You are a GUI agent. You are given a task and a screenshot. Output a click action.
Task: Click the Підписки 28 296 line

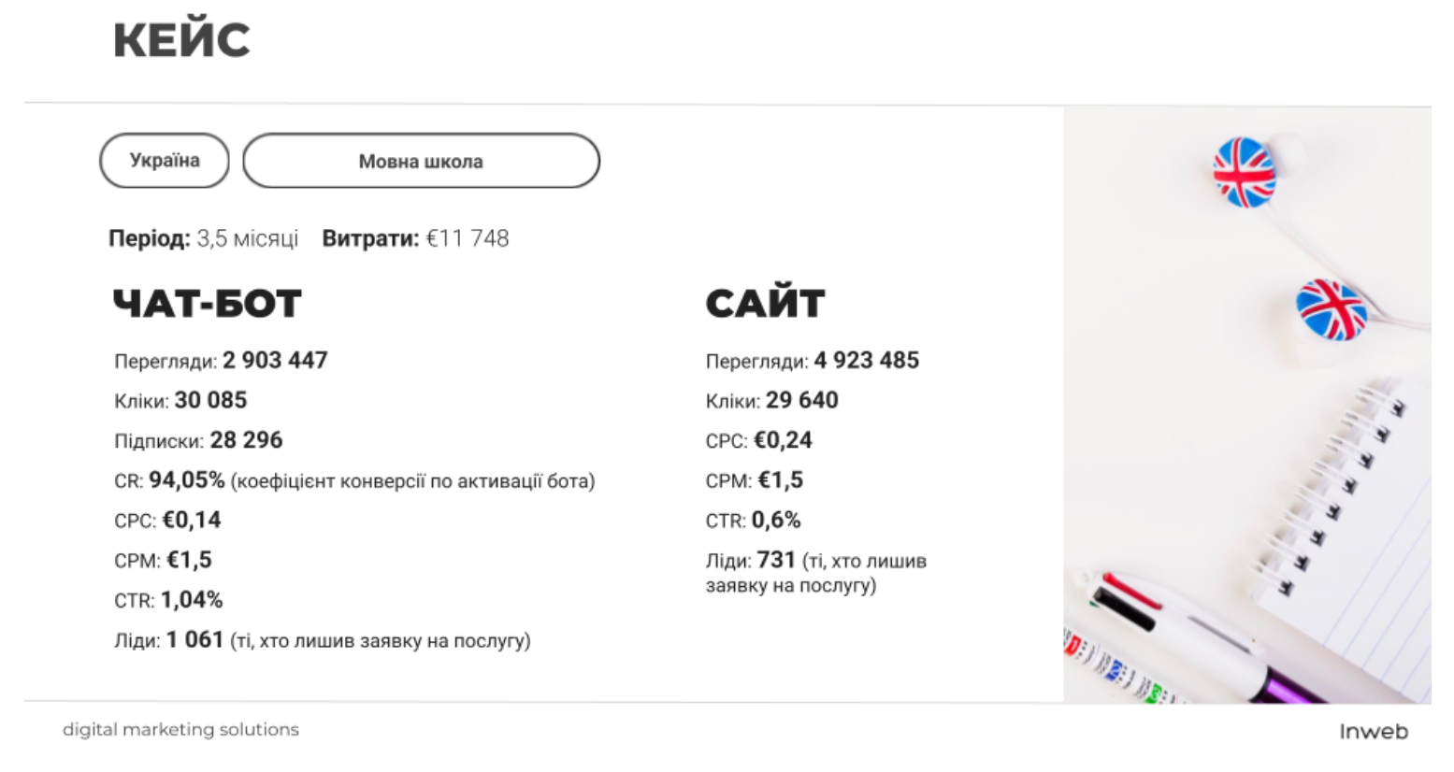point(198,440)
